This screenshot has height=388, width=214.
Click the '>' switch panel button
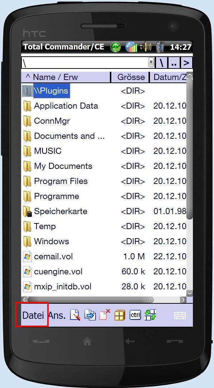click(x=186, y=63)
